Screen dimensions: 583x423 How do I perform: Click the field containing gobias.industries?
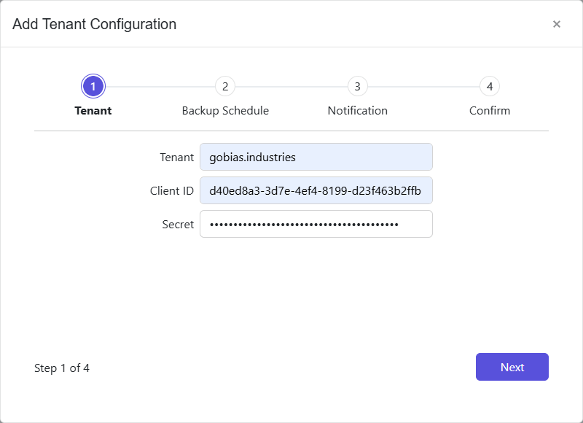pyautogui.click(x=316, y=157)
